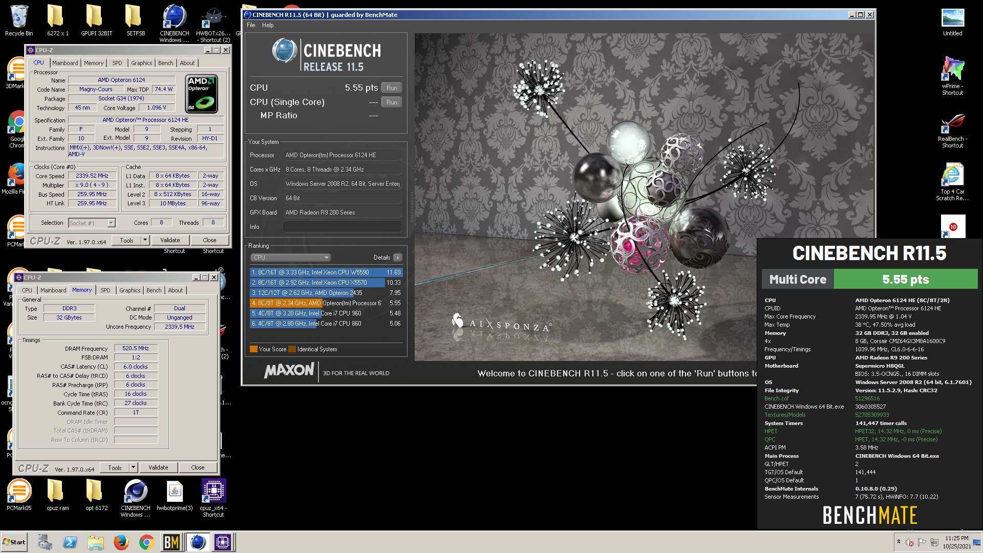The image size is (983, 553).
Task: Open Top 4 Car Scratch Re... shortcut
Action: [952, 182]
